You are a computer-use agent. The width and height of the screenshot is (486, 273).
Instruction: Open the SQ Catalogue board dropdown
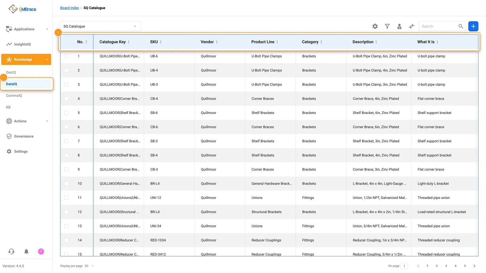click(101, 26)
